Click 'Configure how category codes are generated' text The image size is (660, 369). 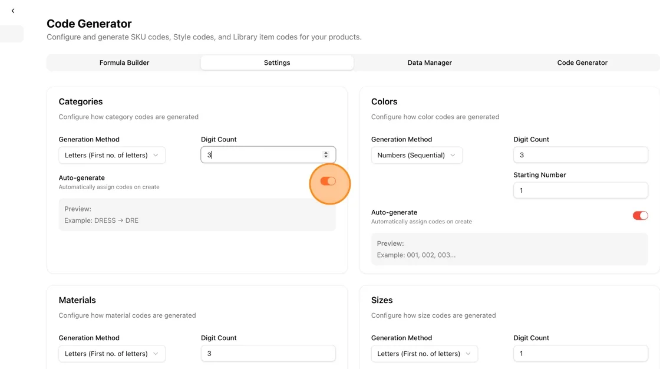click(x=128, y=117)
